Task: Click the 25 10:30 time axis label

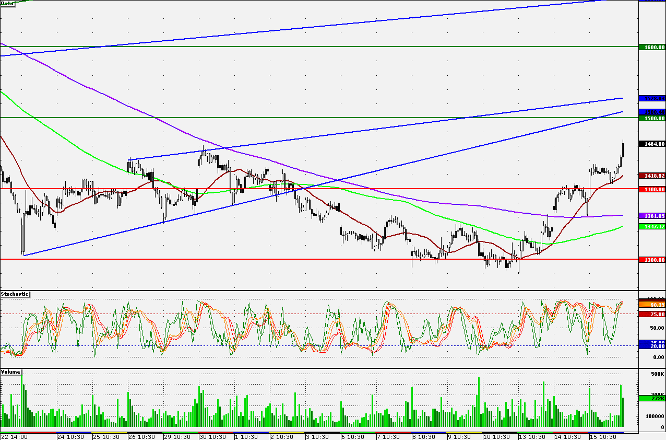Action: tap(106, 436)
